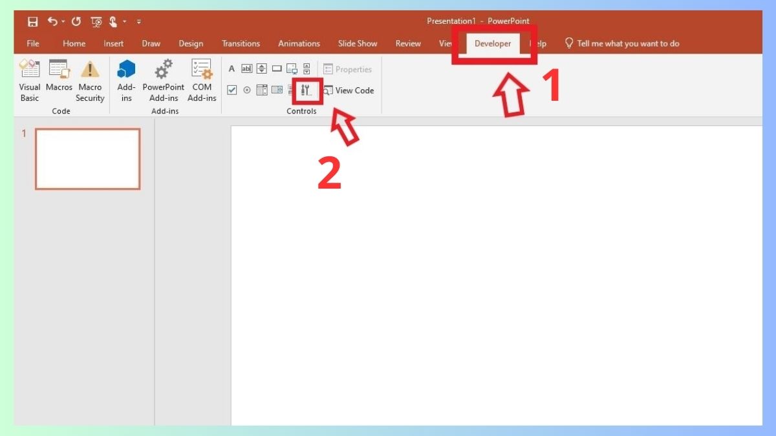This screenshot has height=436, width=776.
Task: Toggle Touch/Mouse mode icon
Action: pos(113,21)
